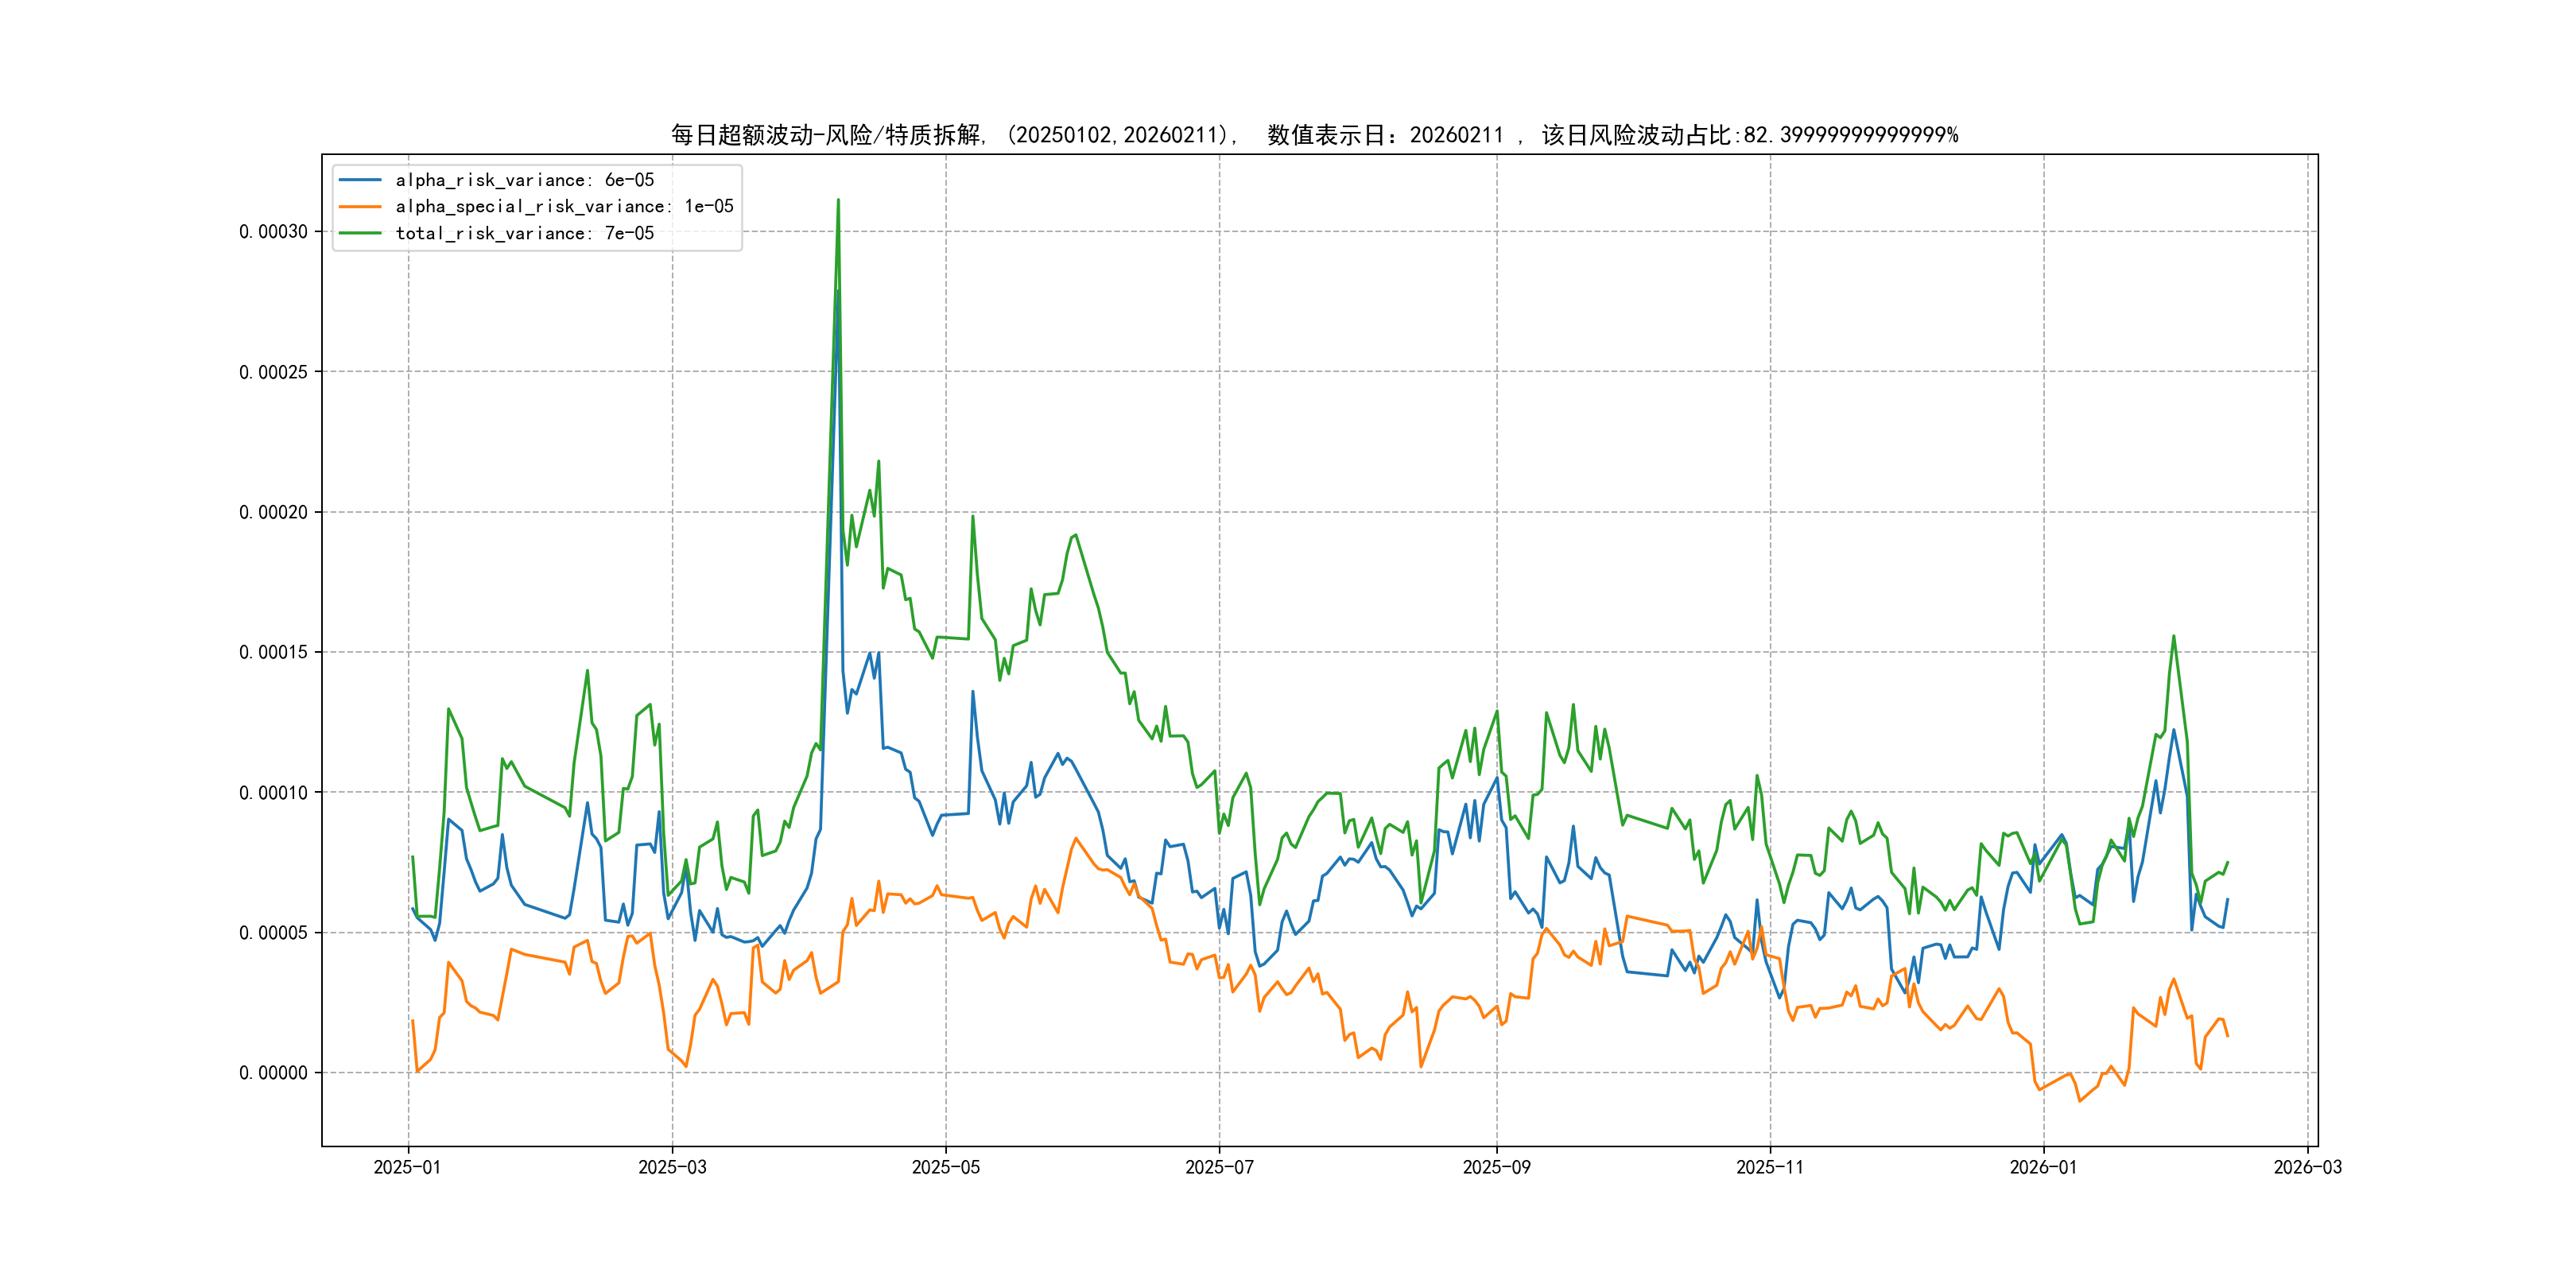Click the 2025-03 x-axis tick label
Viewport: 2576px width, 1288px height.
(x=672, y=1167)
